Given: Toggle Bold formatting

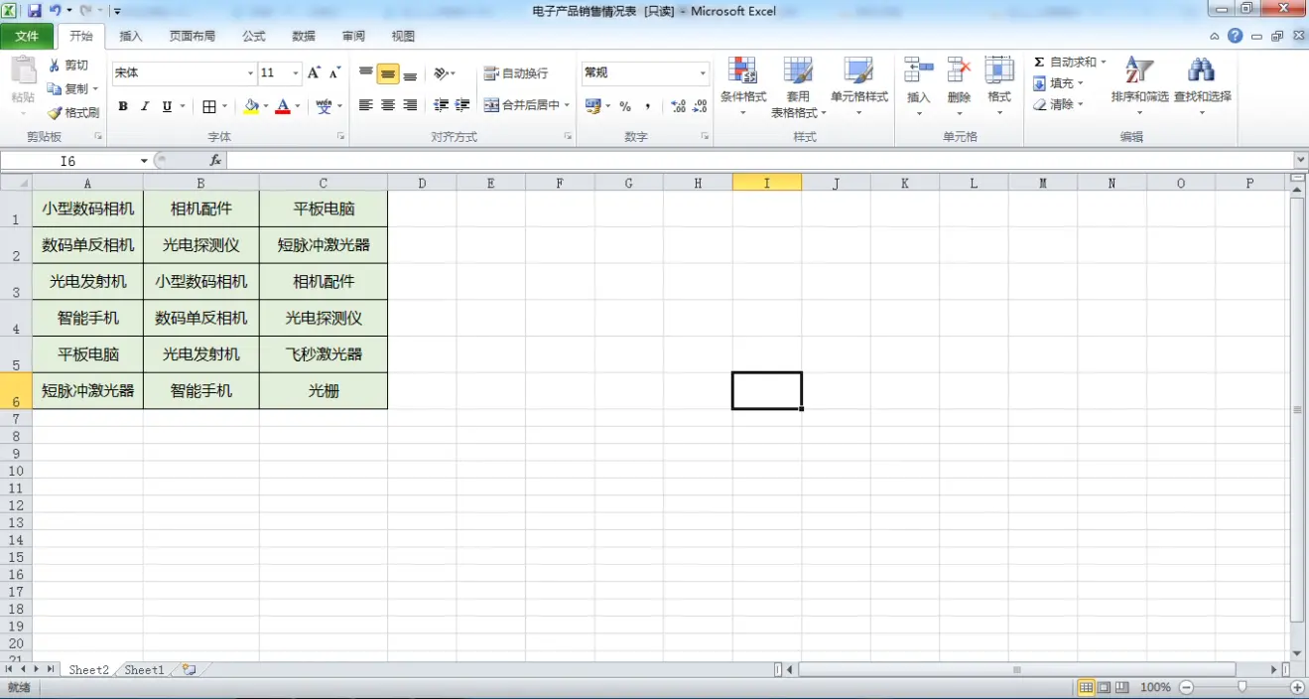Looking at the screenshot, I should coord(123,106).
